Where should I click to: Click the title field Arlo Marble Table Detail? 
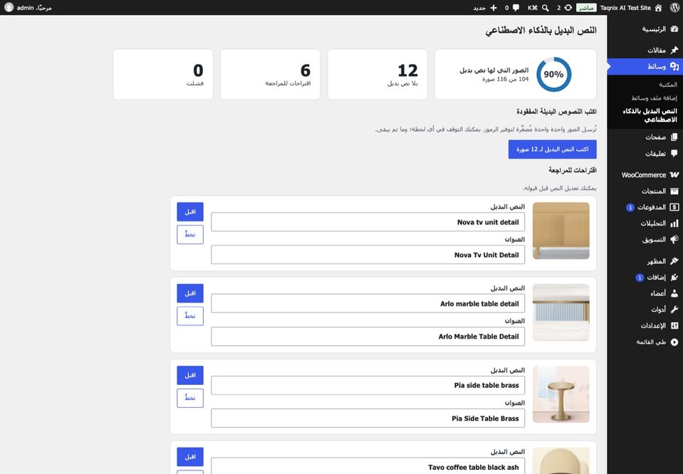pos(368,337)
